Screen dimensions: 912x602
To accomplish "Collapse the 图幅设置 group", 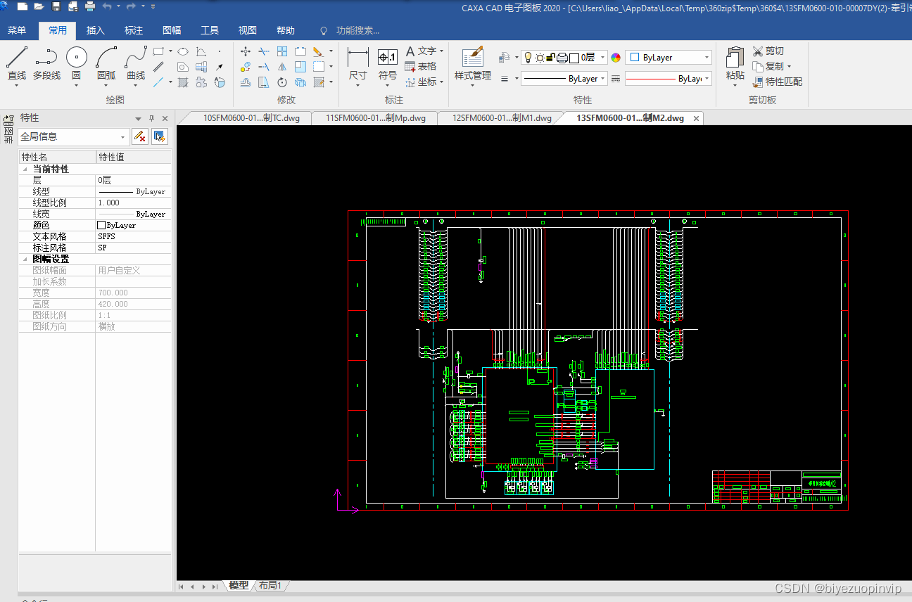I will tap(25, 260).
